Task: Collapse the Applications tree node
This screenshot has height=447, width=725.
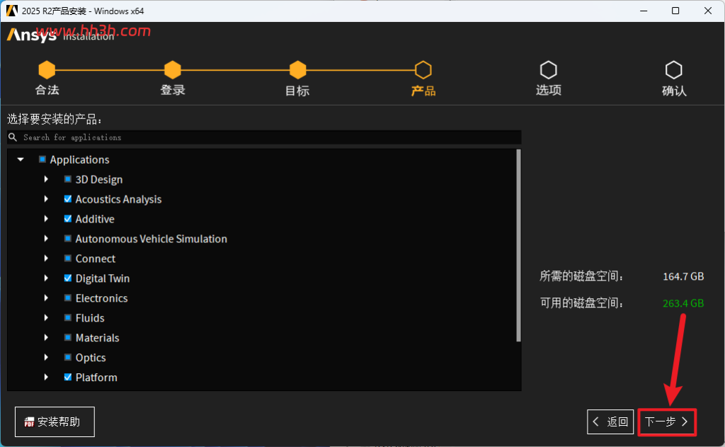Action: coord(21,159)
